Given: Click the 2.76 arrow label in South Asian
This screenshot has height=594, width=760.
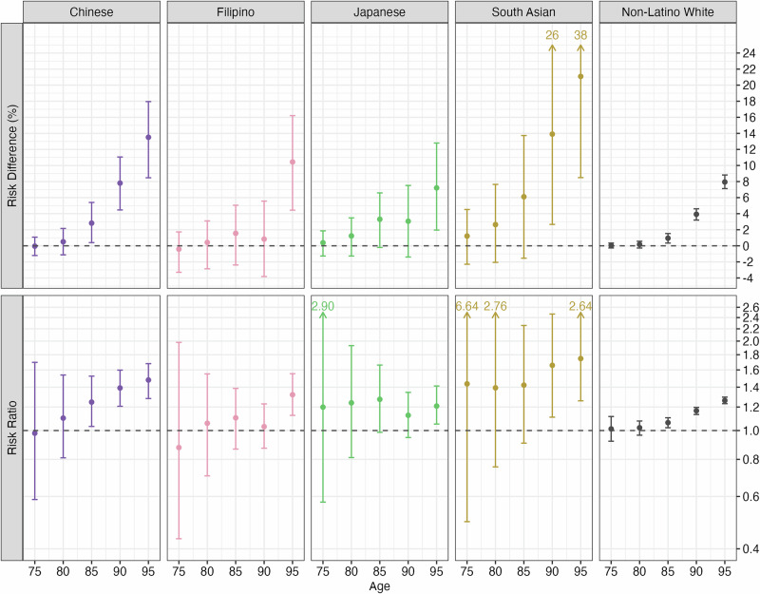Looking at the screenshot, I should (x=498, y=306).
